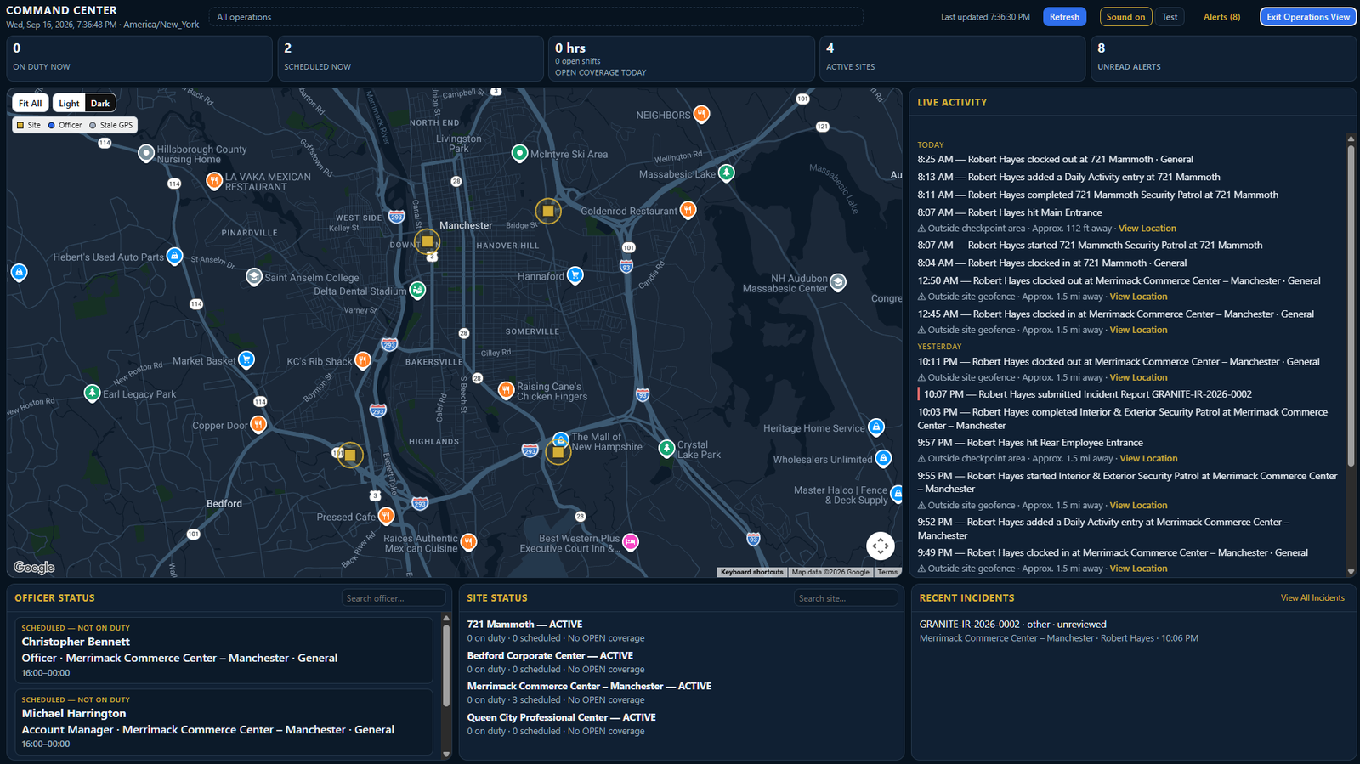Click the Saint Anselm College pin

253,276
